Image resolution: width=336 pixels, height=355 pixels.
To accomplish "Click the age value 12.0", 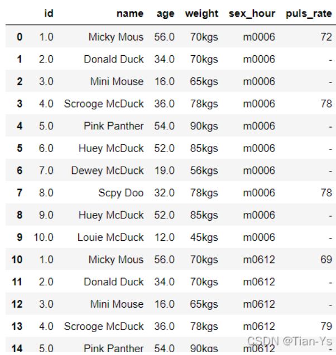I will coord(165,237).
